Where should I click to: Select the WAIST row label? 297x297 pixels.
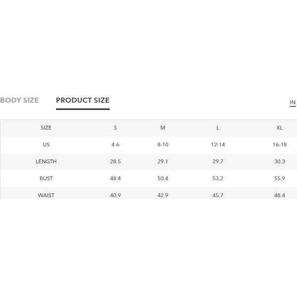click(46, 195)
